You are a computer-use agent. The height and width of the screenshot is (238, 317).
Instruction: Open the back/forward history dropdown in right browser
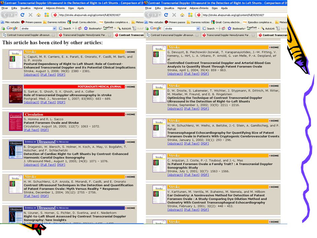tap(159, 15)
